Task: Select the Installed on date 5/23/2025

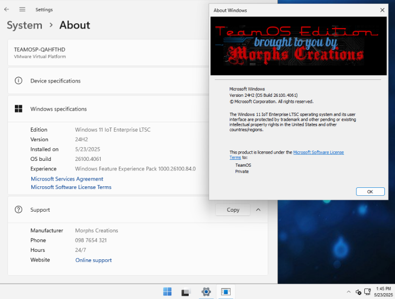Action: click(x=87, y=149)
